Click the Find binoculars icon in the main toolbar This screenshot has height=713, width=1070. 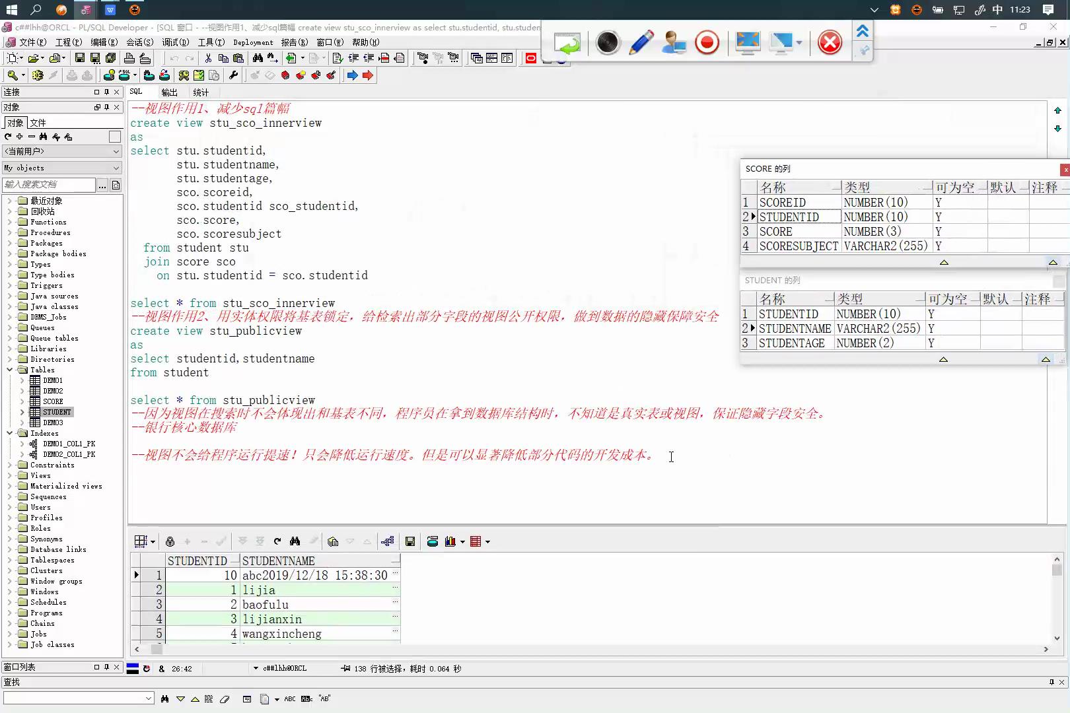point(258,58)
